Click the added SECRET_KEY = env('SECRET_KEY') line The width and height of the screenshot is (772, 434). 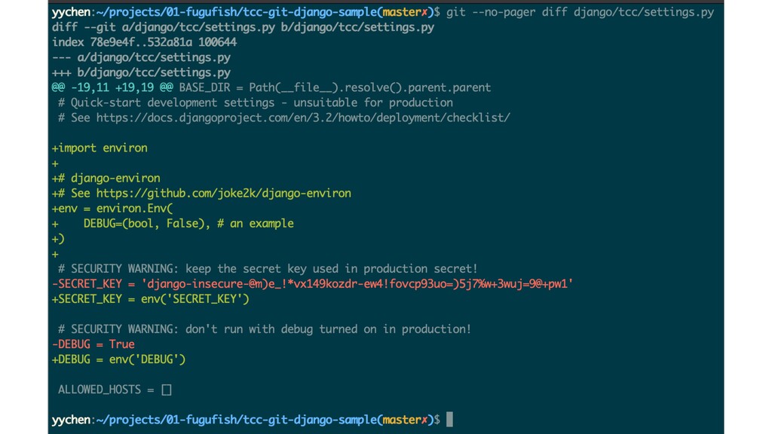tap(151, 299)
